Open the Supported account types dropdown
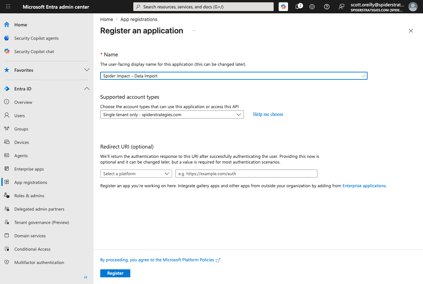Image resolution: width=423 pixels, height=284 pixels. [x=172, y=114]
